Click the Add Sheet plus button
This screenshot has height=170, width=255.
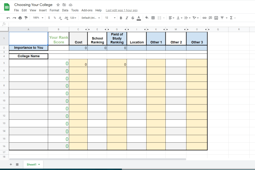11,165
